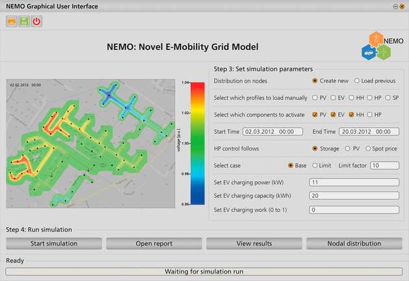This screenshot has height=281, width=409.
Task: Click the HP control follows label
Action: tap(236, 149)
